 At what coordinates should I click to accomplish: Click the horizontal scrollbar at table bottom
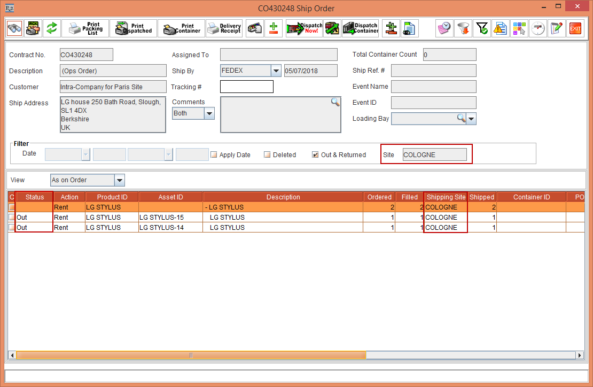(191, 355)
